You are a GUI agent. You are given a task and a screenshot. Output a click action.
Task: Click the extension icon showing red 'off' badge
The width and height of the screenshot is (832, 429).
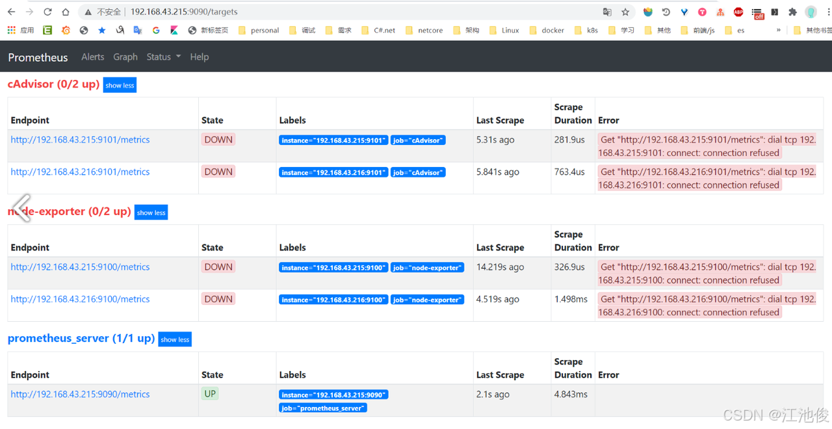[757, 12]
